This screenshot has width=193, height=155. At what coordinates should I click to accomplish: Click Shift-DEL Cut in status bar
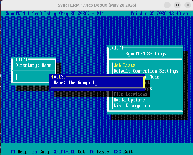69,152
